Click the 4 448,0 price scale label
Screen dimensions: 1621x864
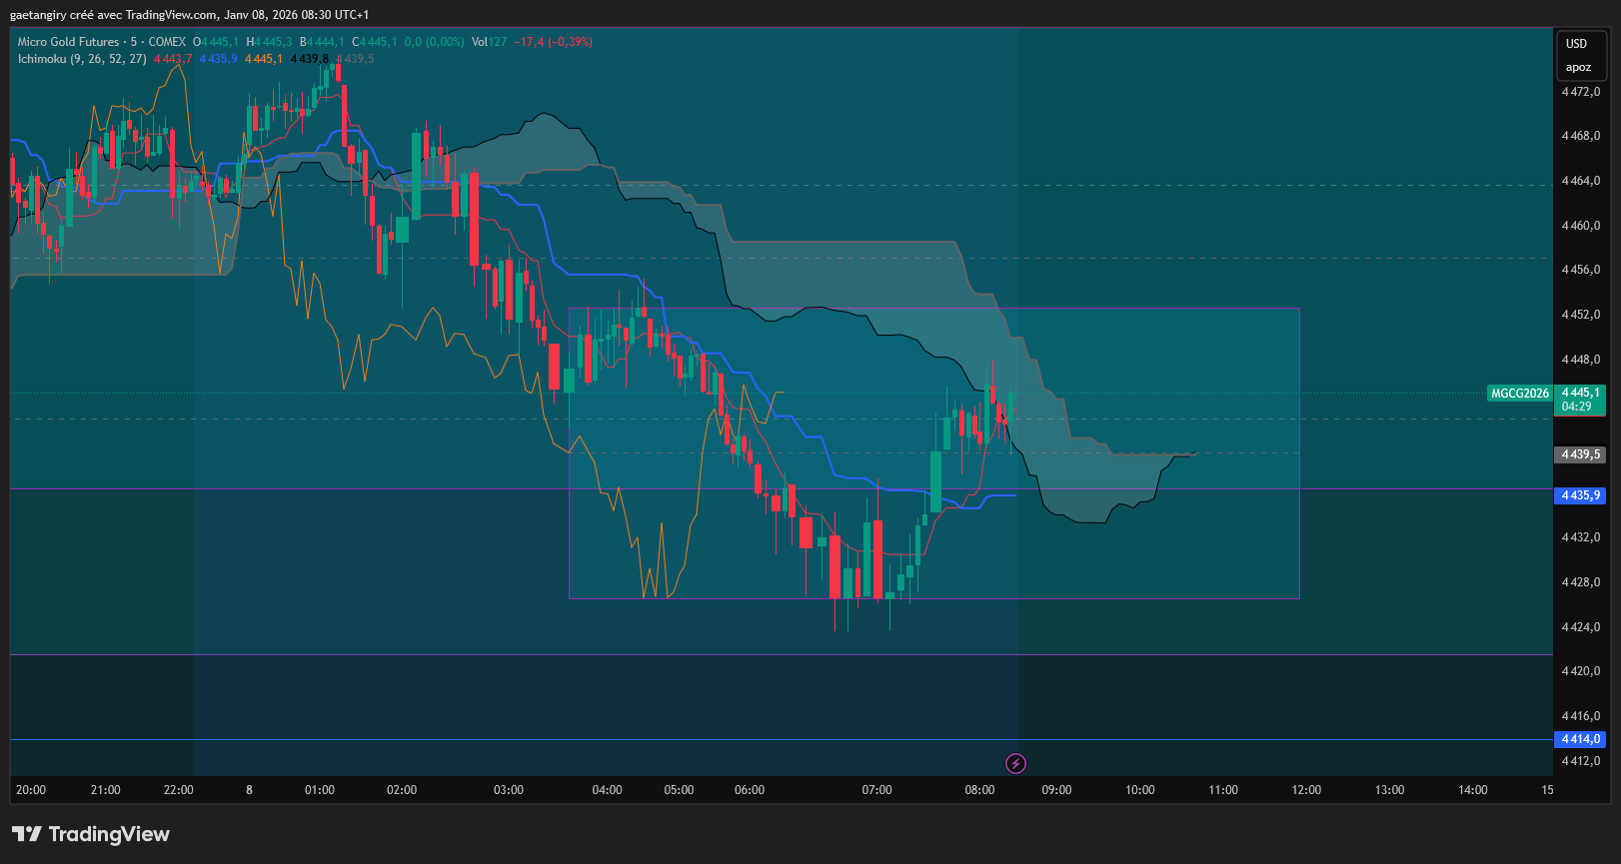click(1581, 360)
